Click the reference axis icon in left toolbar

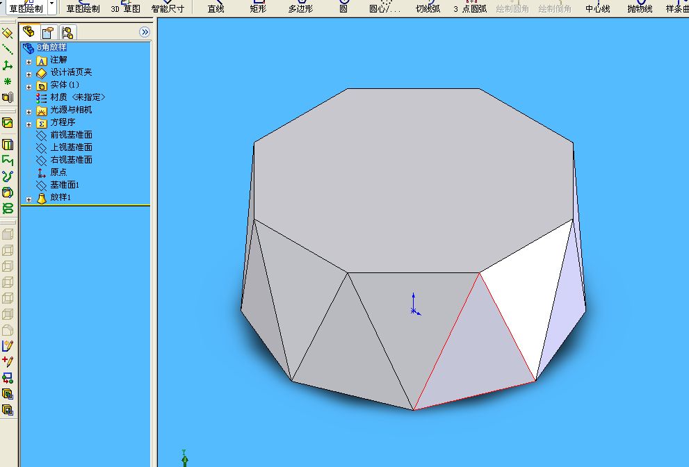8,49
